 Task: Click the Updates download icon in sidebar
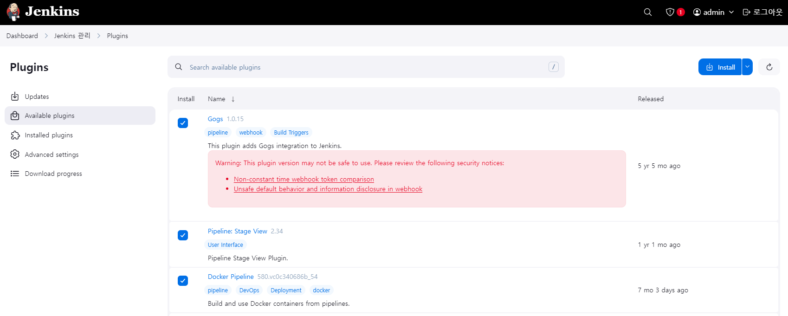(x=15, y=97)
